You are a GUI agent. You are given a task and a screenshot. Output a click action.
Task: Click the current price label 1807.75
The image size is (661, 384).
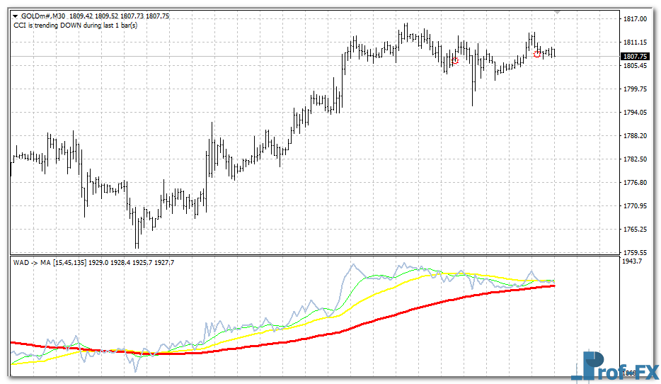click(634, 57)
